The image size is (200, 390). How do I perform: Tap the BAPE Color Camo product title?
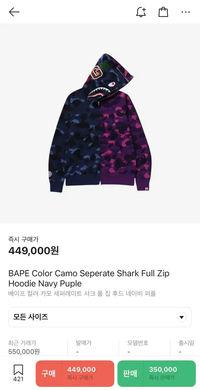(x=89, y=278)
